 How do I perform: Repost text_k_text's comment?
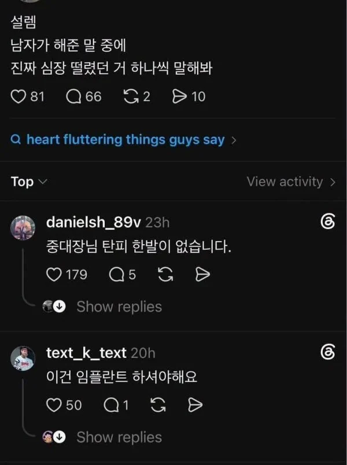pyautogui.click(x=158, y=405)
